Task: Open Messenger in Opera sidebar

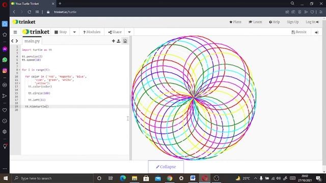Action: (5, 49)
